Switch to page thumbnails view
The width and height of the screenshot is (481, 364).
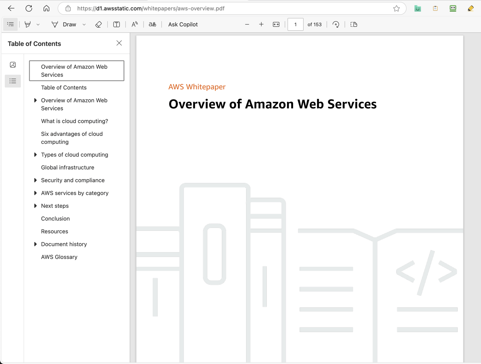coord(13,65)
